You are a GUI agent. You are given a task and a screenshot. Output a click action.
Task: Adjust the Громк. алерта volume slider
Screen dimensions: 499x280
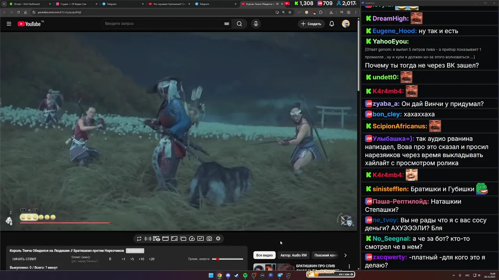click(227, 259)
